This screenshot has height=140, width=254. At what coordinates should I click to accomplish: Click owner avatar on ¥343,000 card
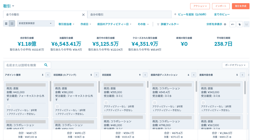coord(203,102)
